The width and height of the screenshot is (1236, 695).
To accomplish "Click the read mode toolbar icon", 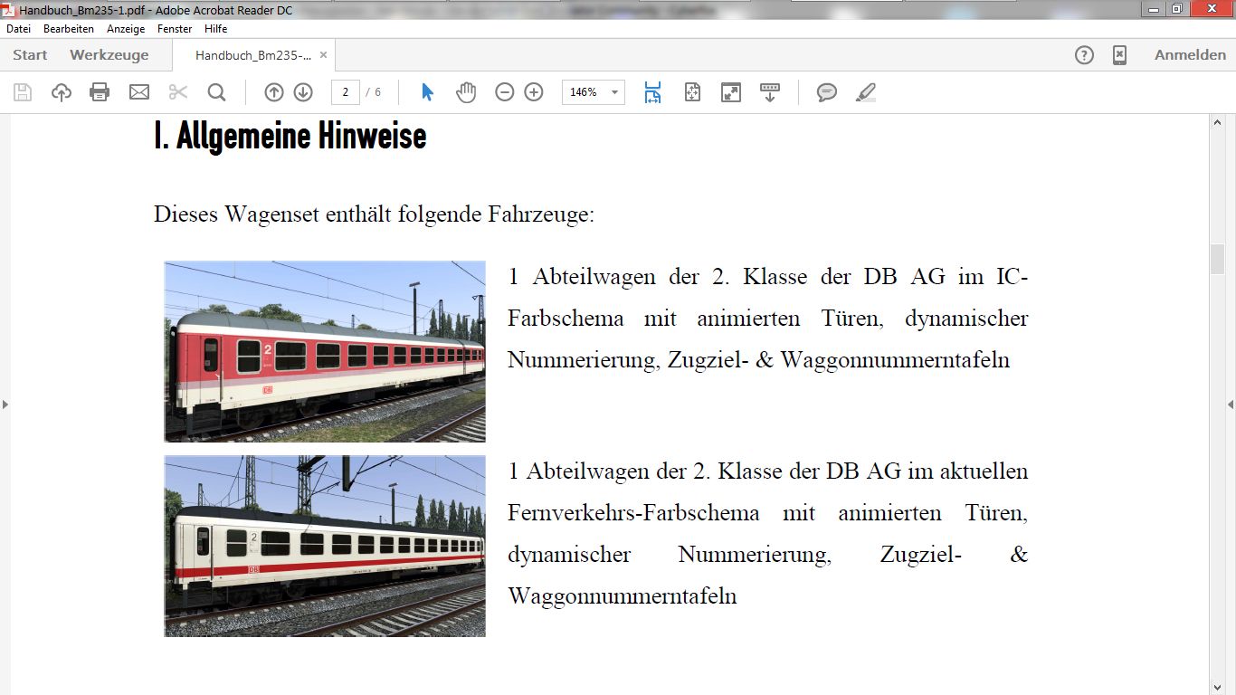I will pyautogui.click(x=769, y=92).
